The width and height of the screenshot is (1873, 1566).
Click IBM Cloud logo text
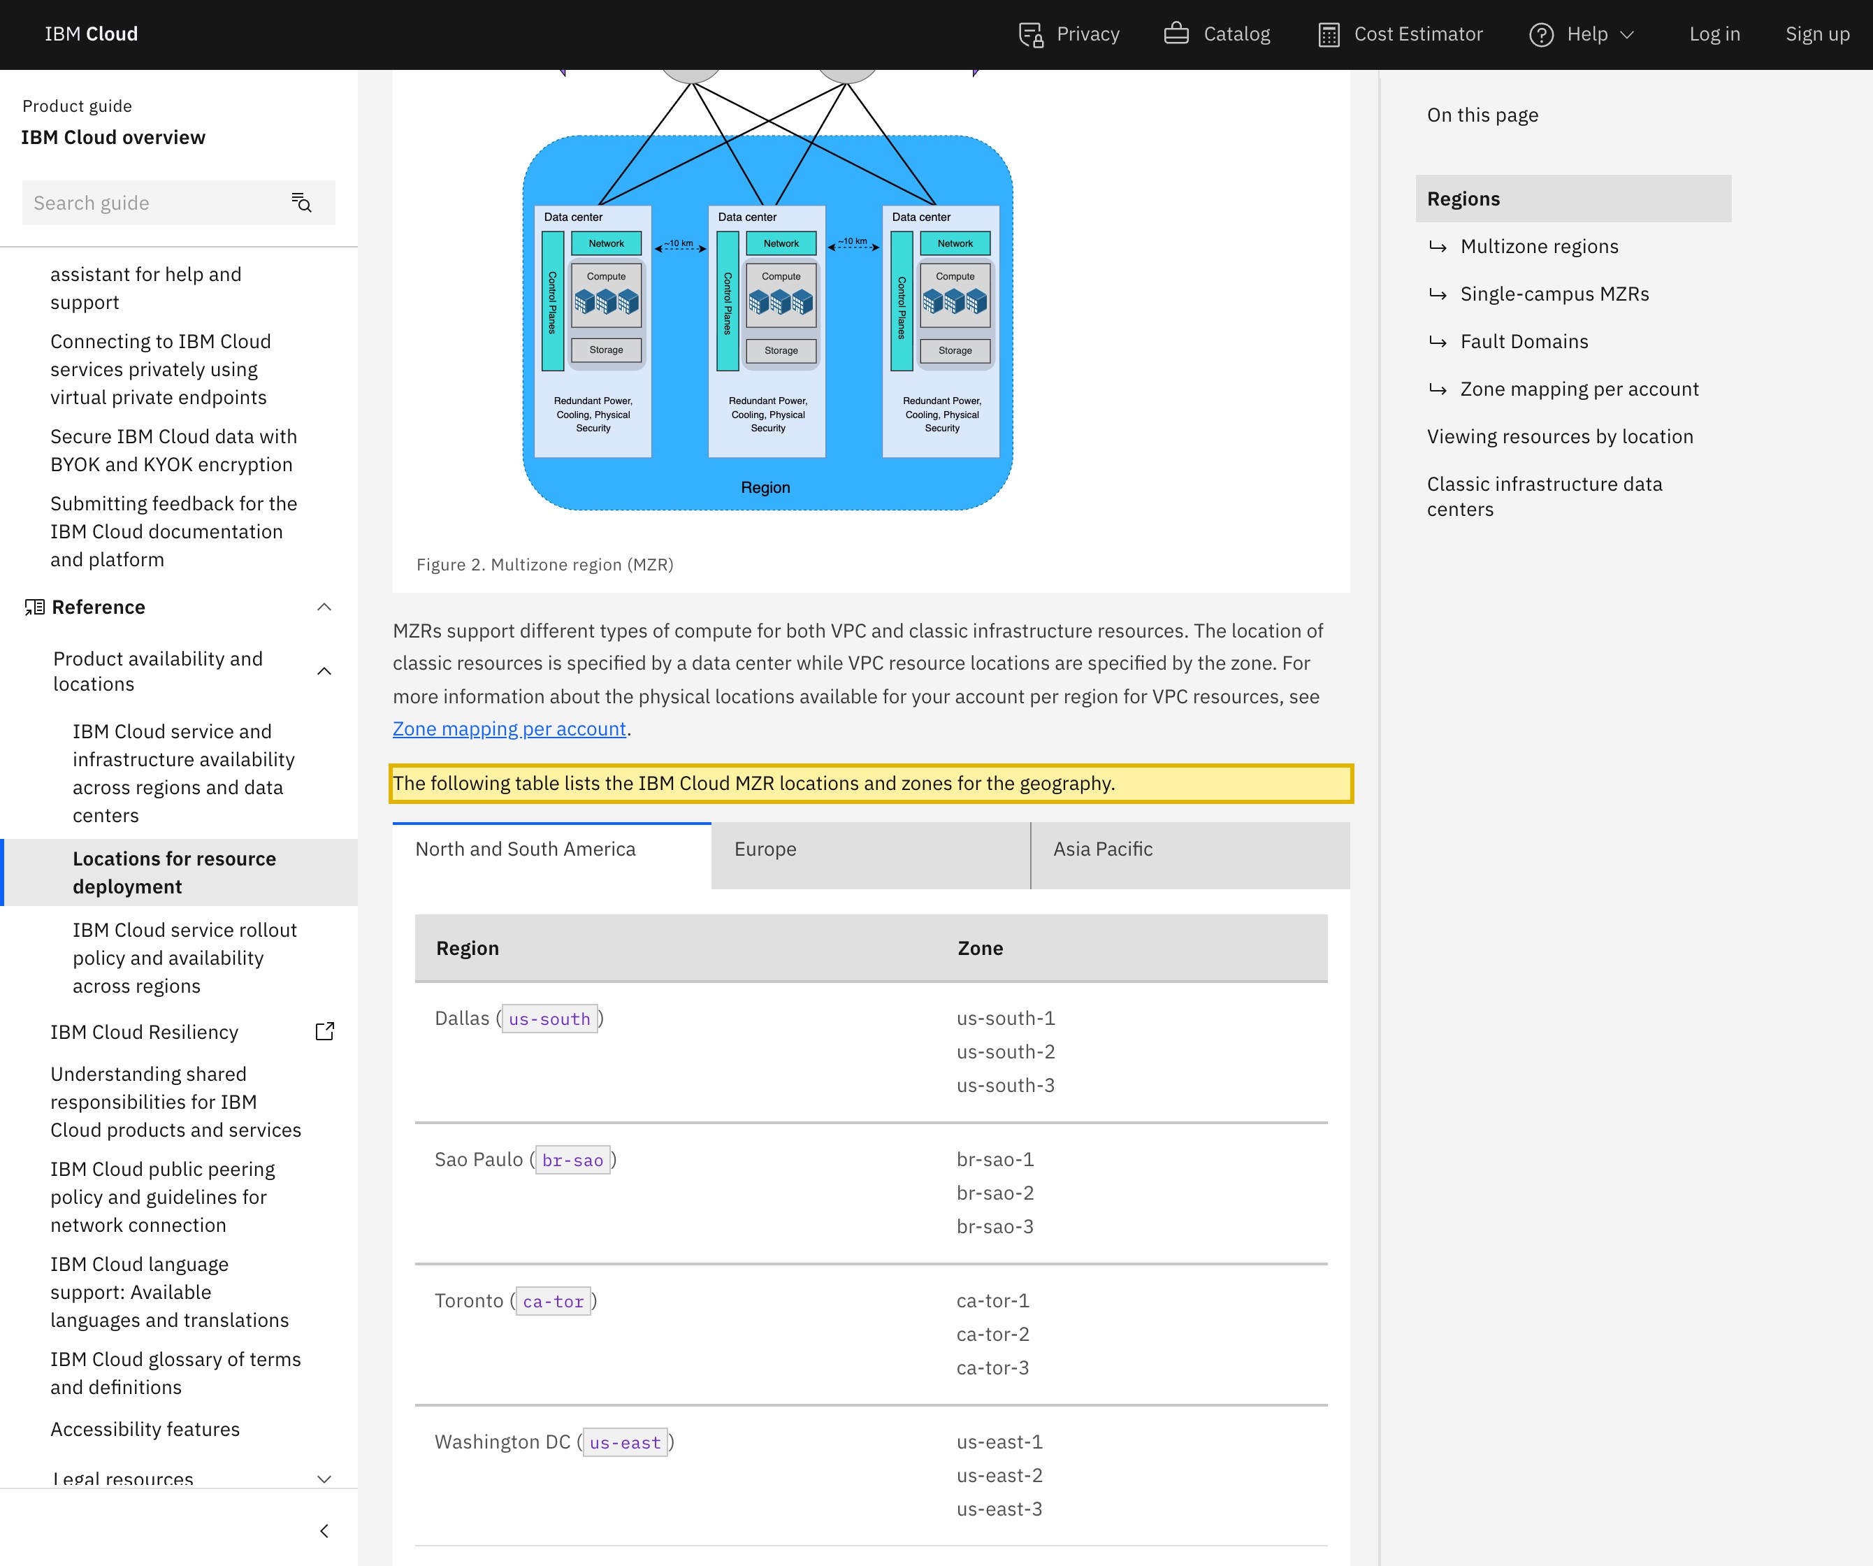coord(91,34)
